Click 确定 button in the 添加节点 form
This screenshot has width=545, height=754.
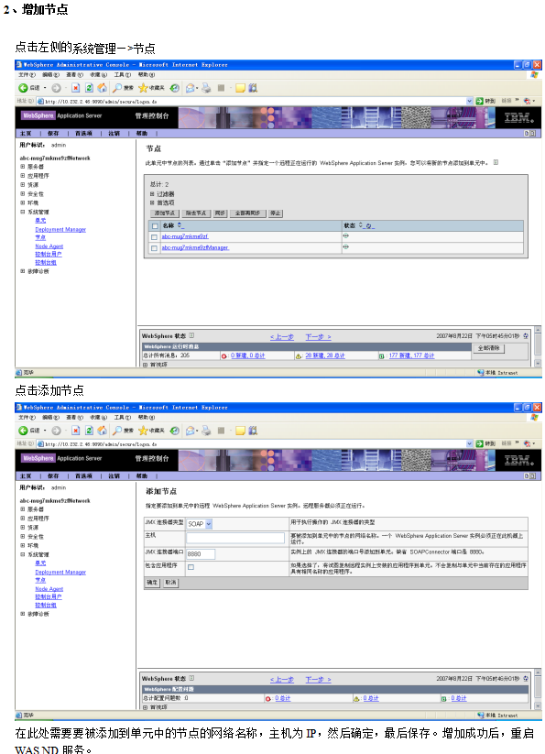pyautogui.click(x=152, y=583)
